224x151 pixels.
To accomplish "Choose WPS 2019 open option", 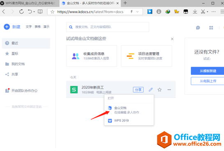I will click(x=129, y=121).
